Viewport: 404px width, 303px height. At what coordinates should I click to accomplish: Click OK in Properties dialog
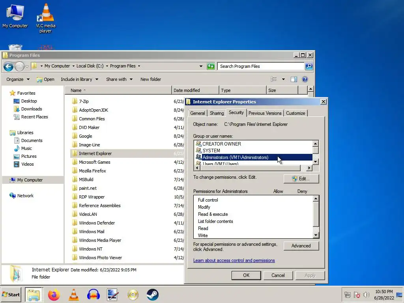pos(246,275)
